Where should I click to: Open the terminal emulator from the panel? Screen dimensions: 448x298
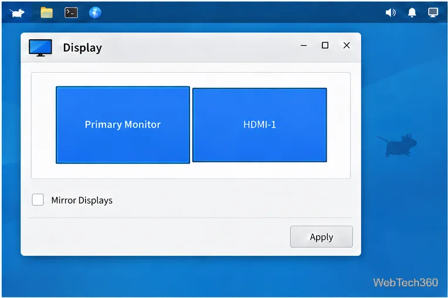coord(71,12)
